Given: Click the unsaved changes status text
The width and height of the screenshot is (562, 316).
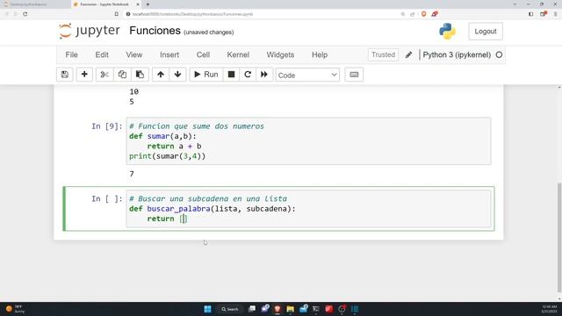Looking at the screenshot, I should click(x=209, y=32).
